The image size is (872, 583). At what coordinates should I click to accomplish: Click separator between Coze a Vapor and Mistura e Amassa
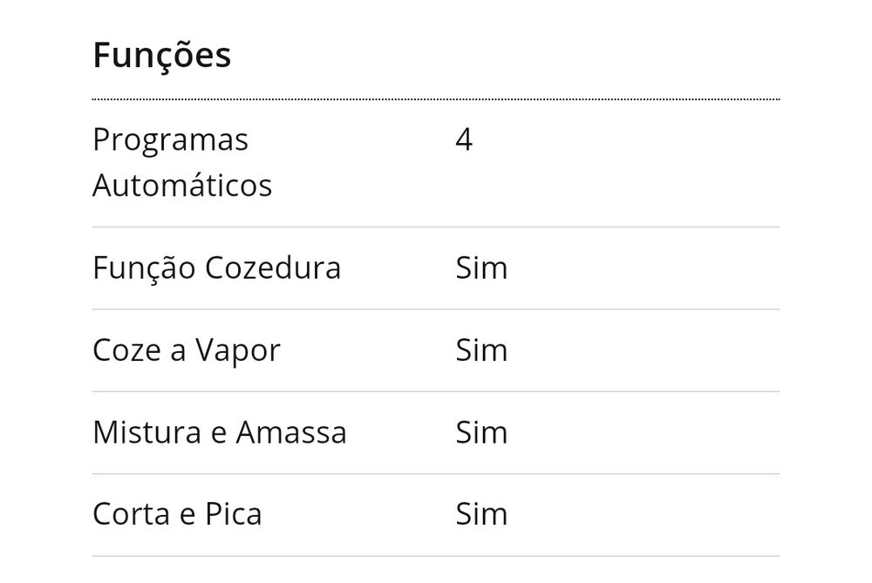point(436,391)
